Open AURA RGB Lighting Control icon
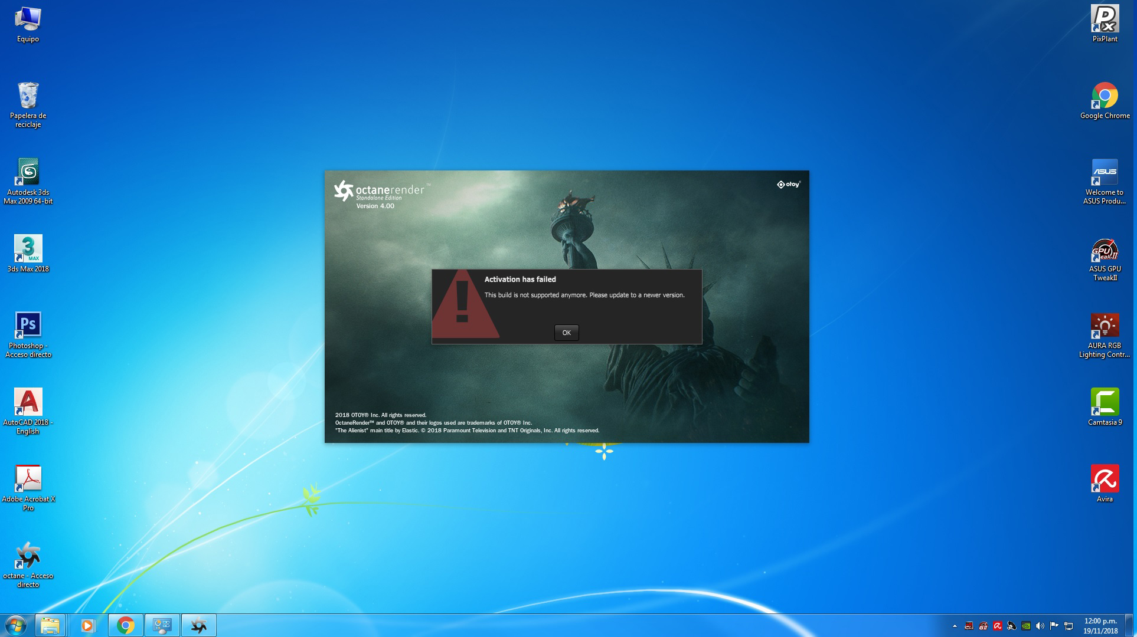Image resolution: width=1137 pixels, height=637 pixels. tap(1105, 327)
